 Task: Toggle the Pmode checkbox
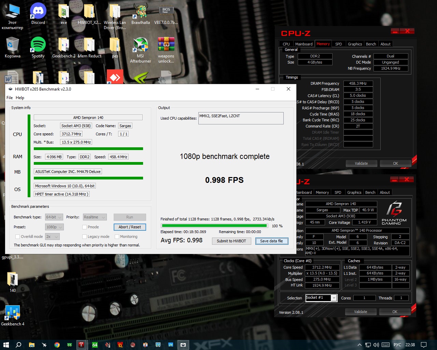point(84,227)
